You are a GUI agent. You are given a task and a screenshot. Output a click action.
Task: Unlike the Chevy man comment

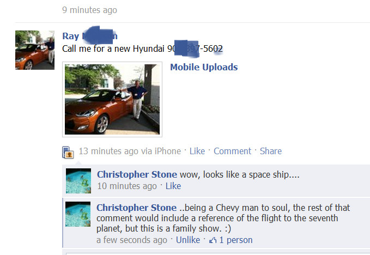point(188,240)
